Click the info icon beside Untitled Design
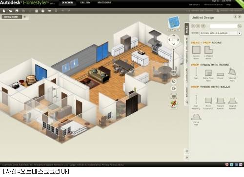This screenshot has height=177, width=244. pyautogui.click(x=235, y=17)
